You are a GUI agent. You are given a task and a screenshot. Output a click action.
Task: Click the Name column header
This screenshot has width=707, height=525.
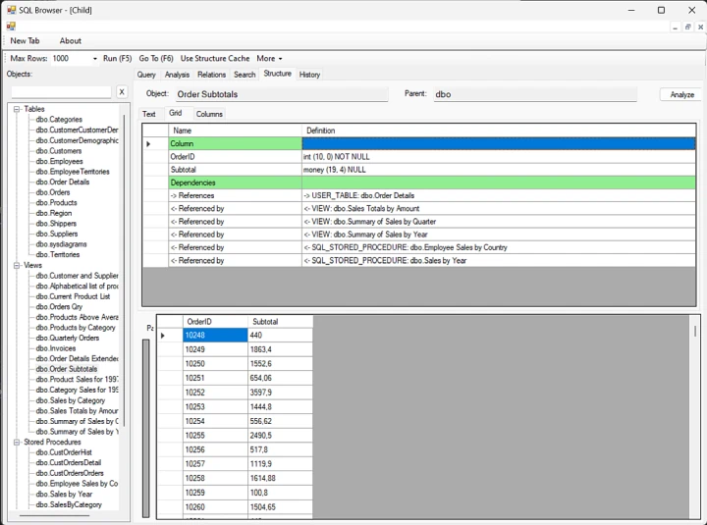point(235,131)
